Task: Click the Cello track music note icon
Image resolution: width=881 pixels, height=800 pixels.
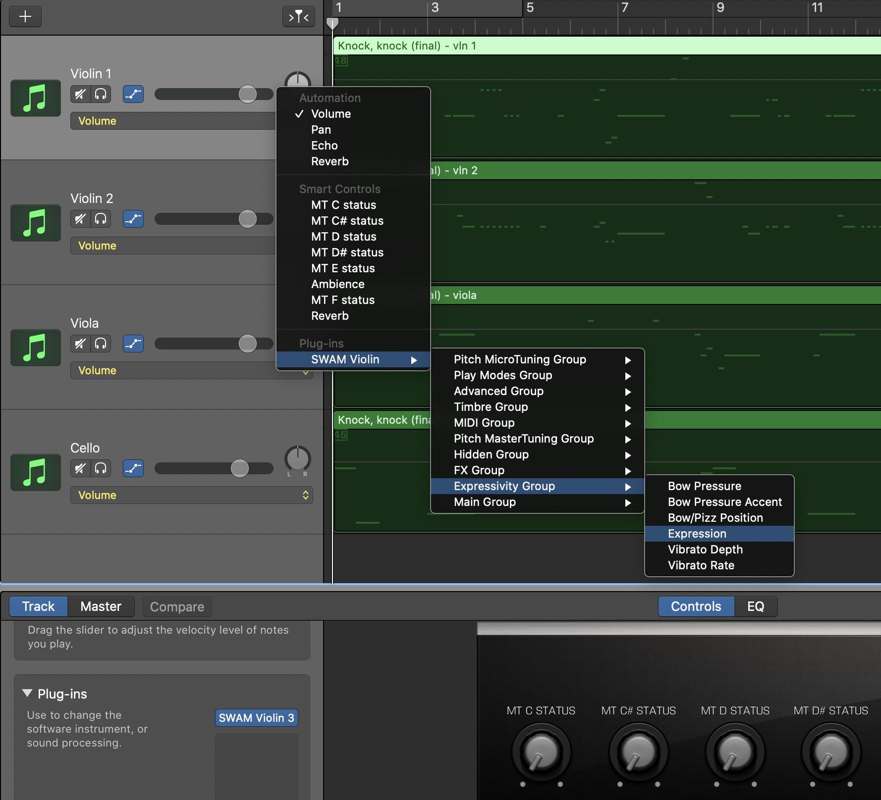Action: click(35, 472)
